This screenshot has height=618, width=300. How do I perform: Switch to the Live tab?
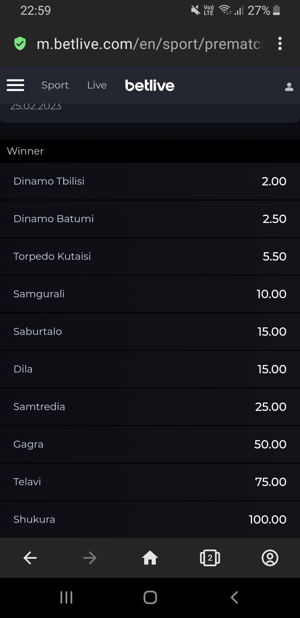97,85
